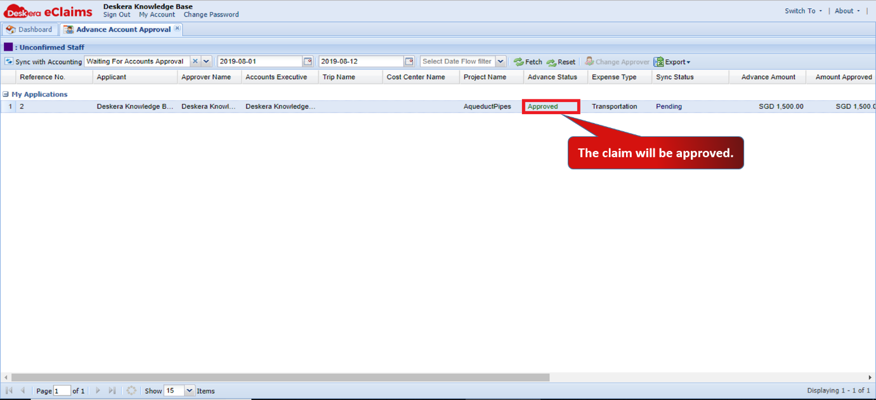876x400 pixels.
Task: Sort by Reference No. column header
Action: pyautogui.click(x=55, y=77)
